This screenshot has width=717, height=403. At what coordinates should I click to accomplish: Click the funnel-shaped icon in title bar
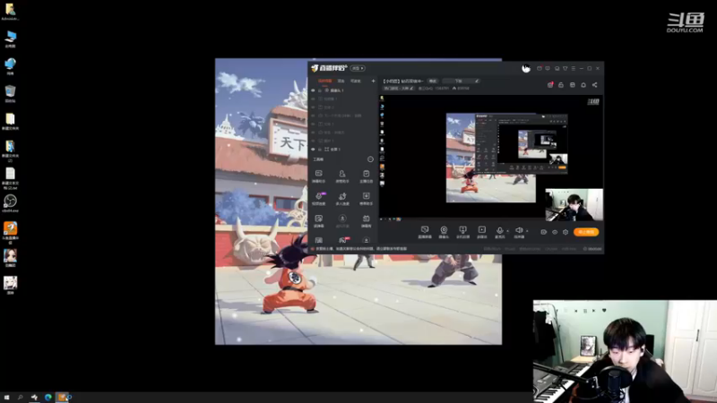pyautogui.click(x=566, y=69)
